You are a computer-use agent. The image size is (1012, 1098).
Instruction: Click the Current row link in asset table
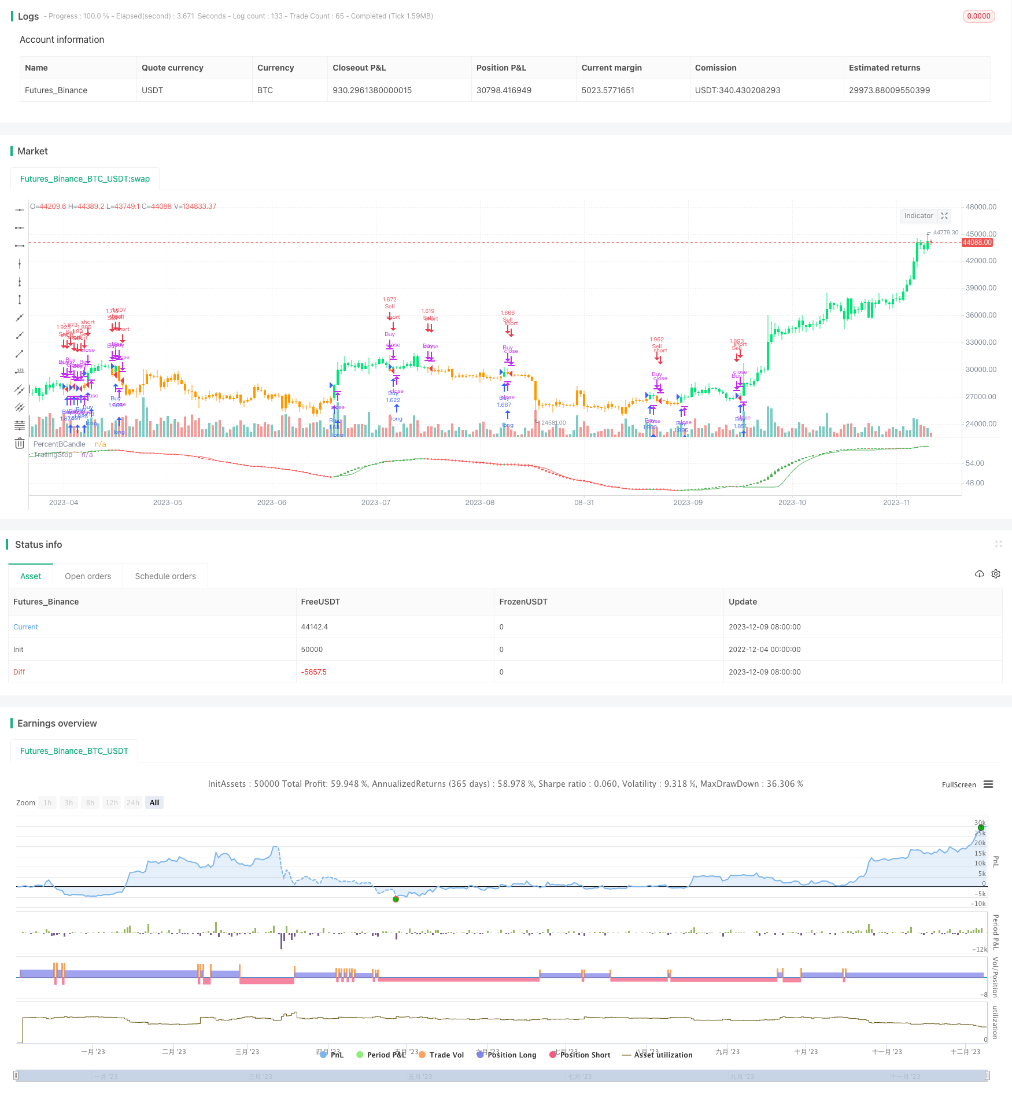pos(25,627)
